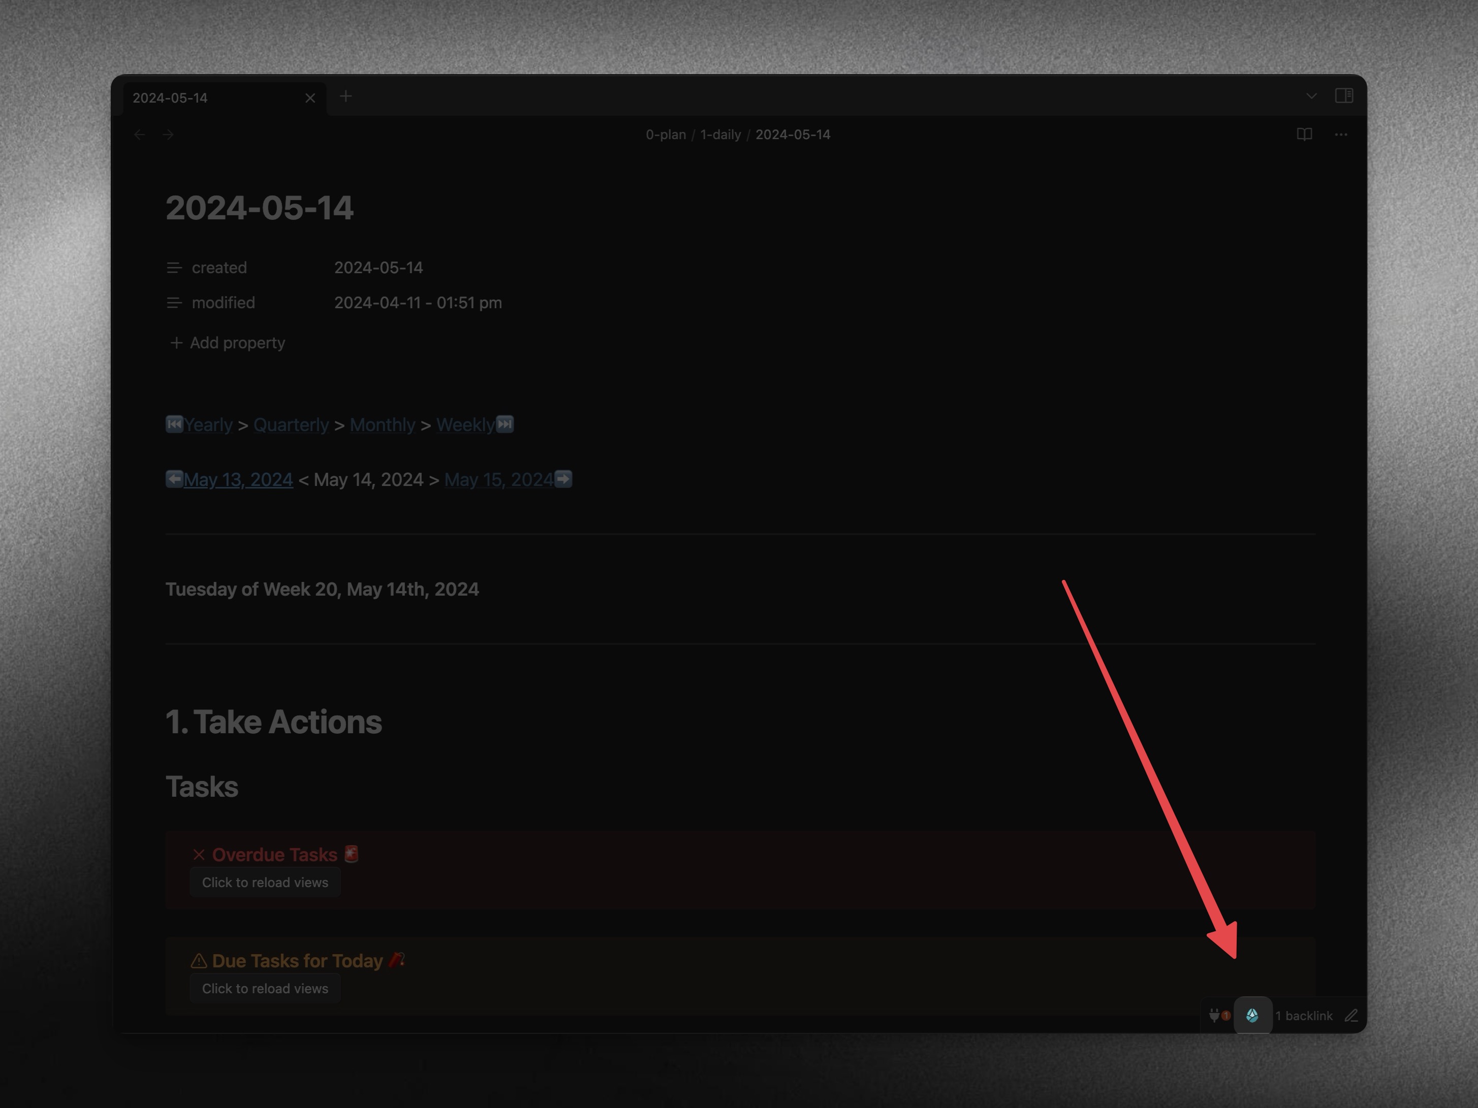Switch to reading view book icon

point(1304,134)
